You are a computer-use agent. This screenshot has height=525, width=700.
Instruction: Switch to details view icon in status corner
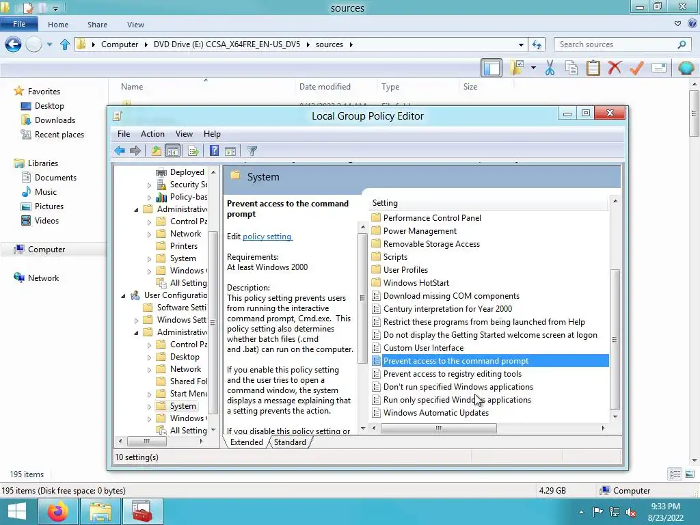[x=675, y=474]
